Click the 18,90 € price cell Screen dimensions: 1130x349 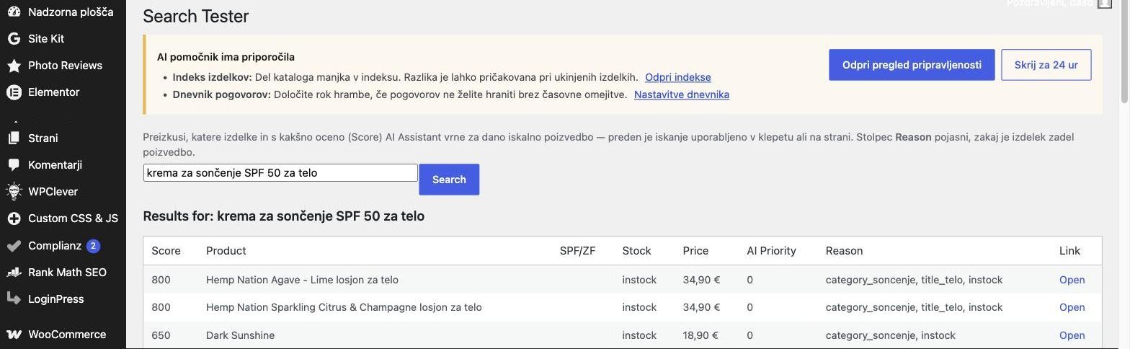pos(701,335)
